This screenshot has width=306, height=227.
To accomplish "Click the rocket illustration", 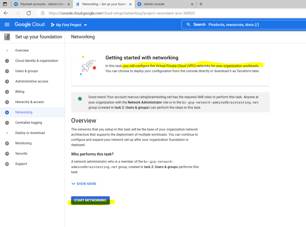I will 88,66.
